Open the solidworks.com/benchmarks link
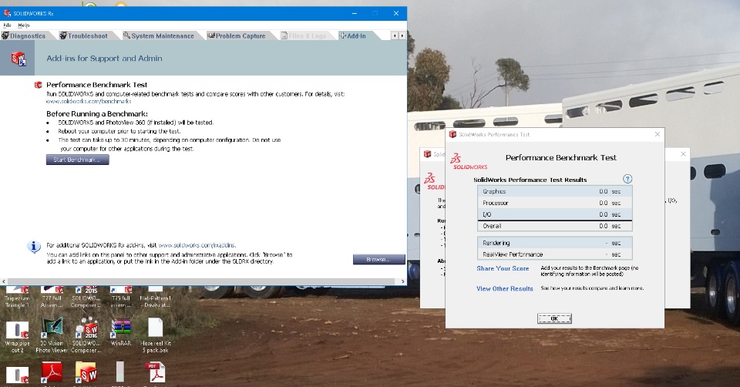Screen dimensions: 740x387 [89, 101]
